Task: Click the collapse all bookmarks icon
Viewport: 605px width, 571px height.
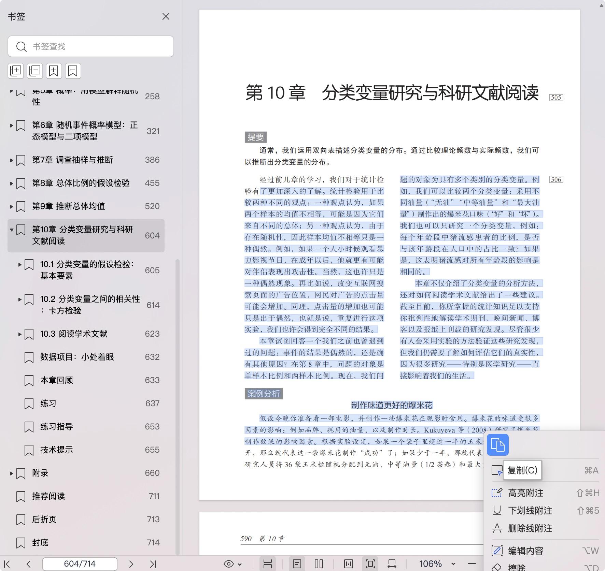Action: click(x=35, y=71)
